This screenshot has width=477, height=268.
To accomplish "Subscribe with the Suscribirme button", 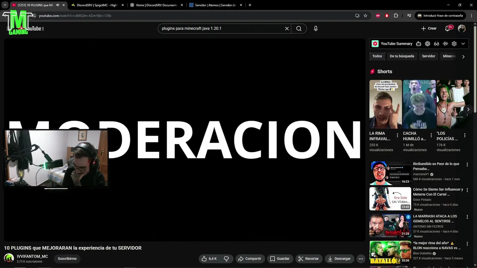I will click(67, 259).
